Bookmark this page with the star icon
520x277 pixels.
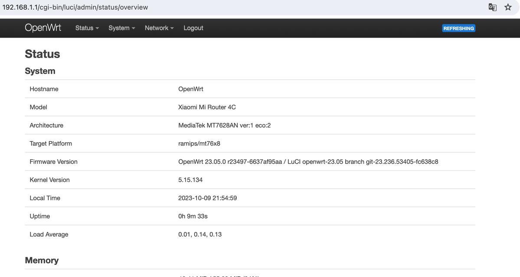point(508,7)
